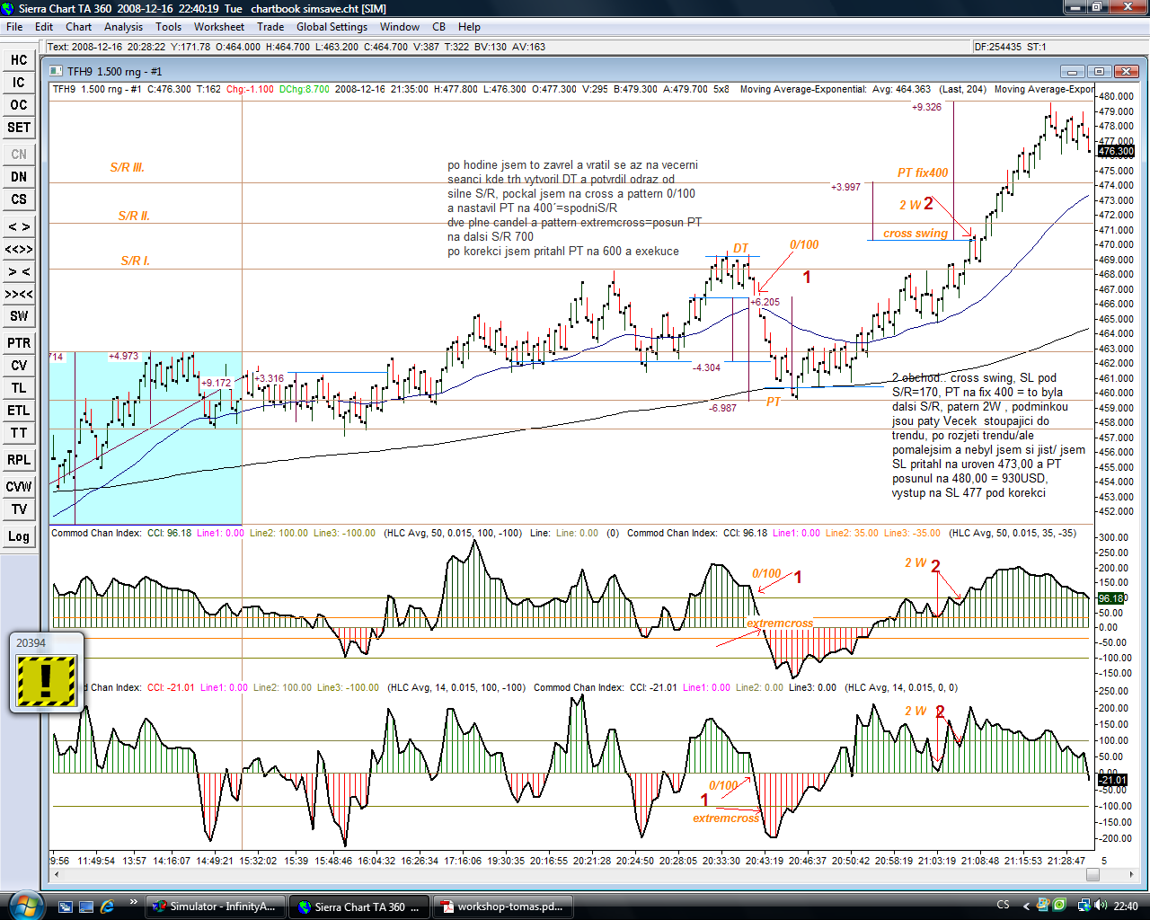Switch to Simulator - InfinityA... taskbar button
Viewport: 1150px width, 920px height.
[216, 907]
